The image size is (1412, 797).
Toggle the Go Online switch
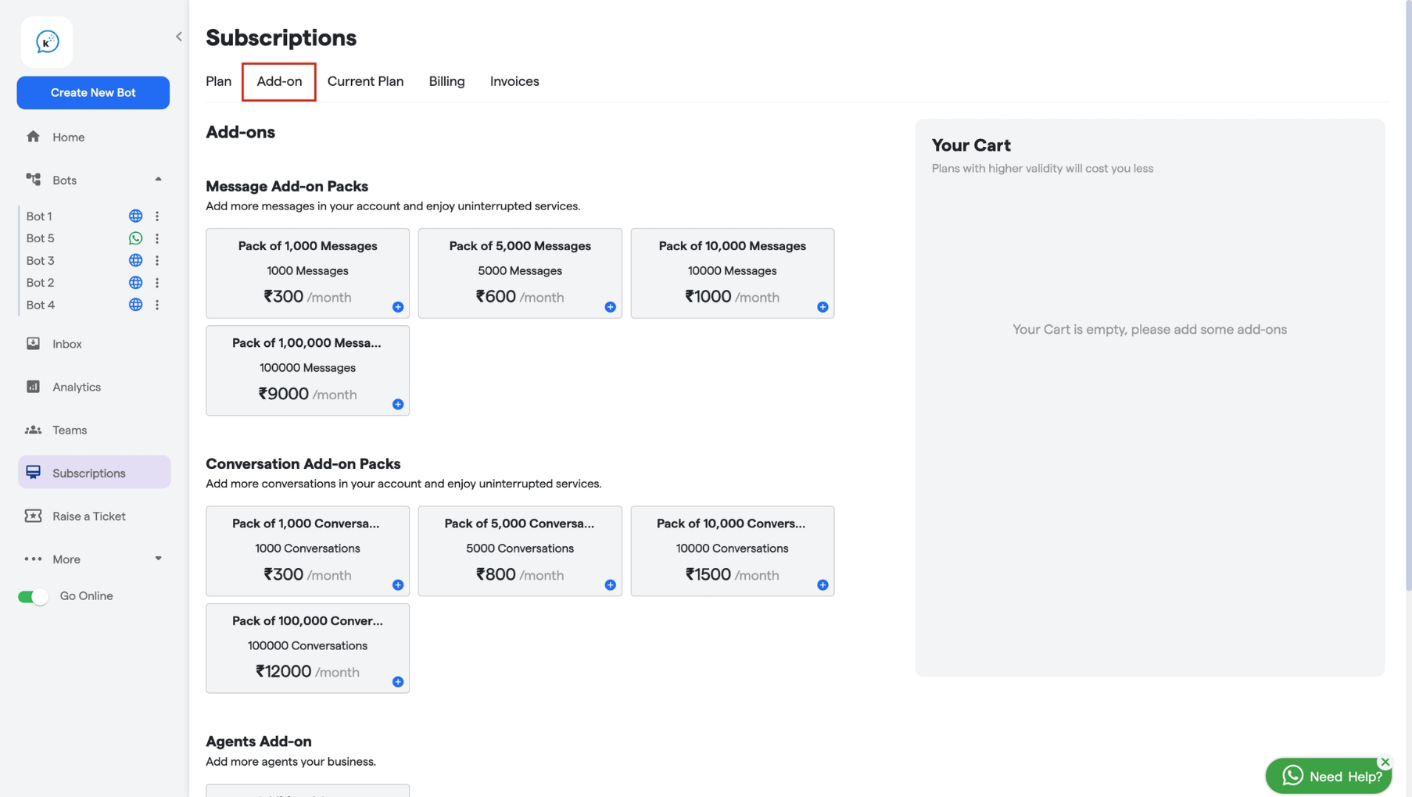click(x=34, y=597)
